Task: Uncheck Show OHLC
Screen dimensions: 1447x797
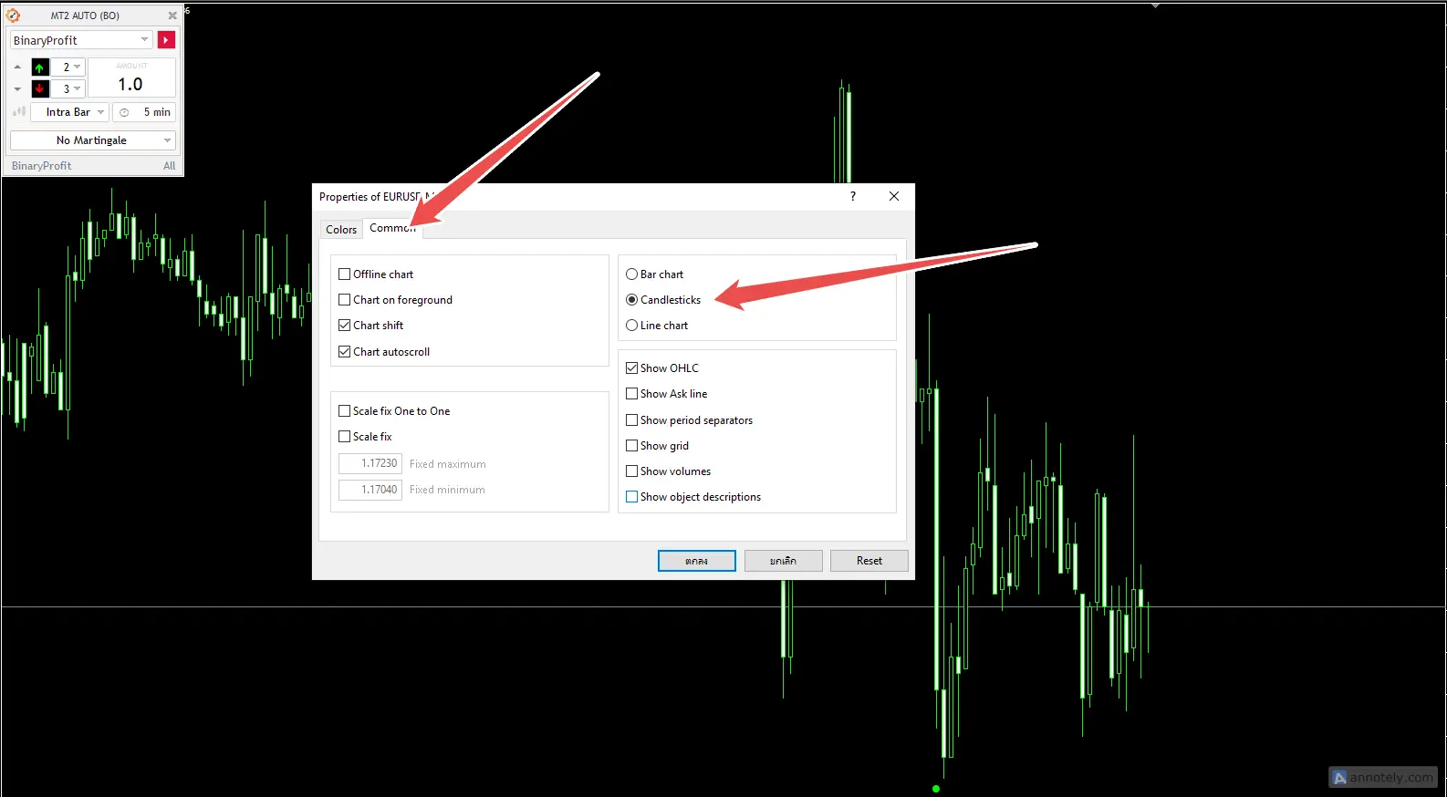Action: (631, 368)
